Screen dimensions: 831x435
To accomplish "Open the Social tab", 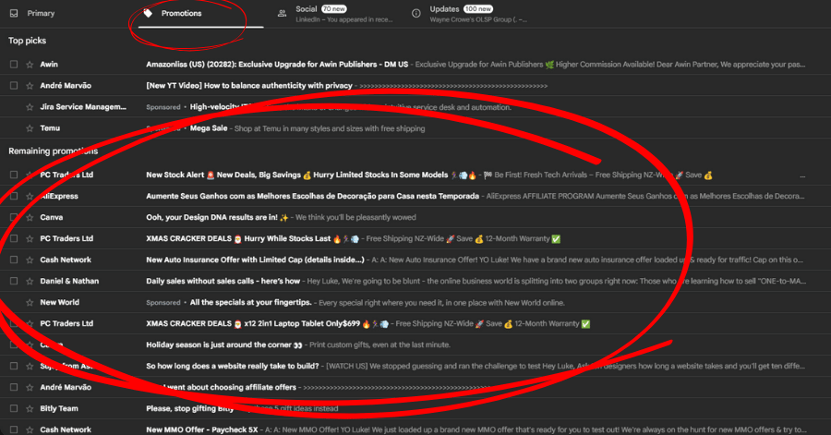I will click(x=335, y=14).
